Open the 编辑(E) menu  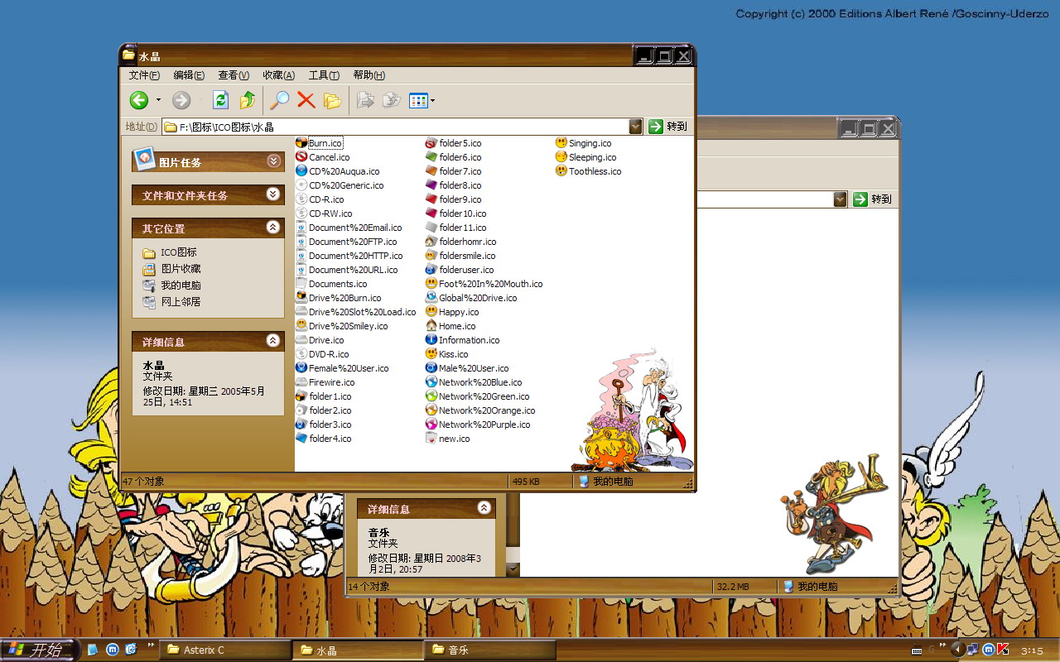[x=189, y=75]
